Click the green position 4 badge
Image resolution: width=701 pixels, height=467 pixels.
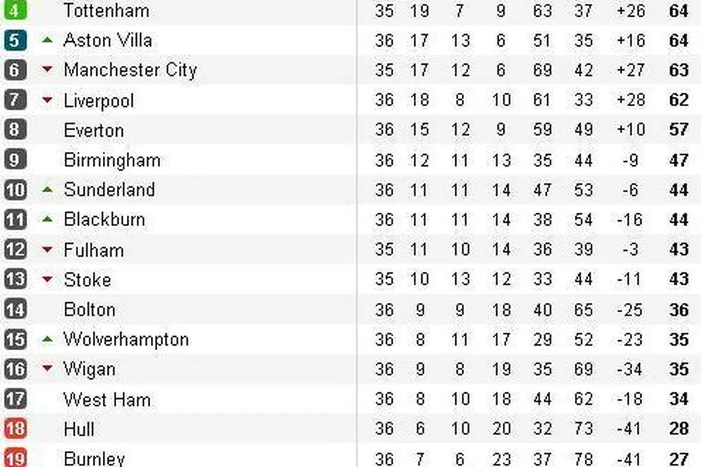point(15,11)
